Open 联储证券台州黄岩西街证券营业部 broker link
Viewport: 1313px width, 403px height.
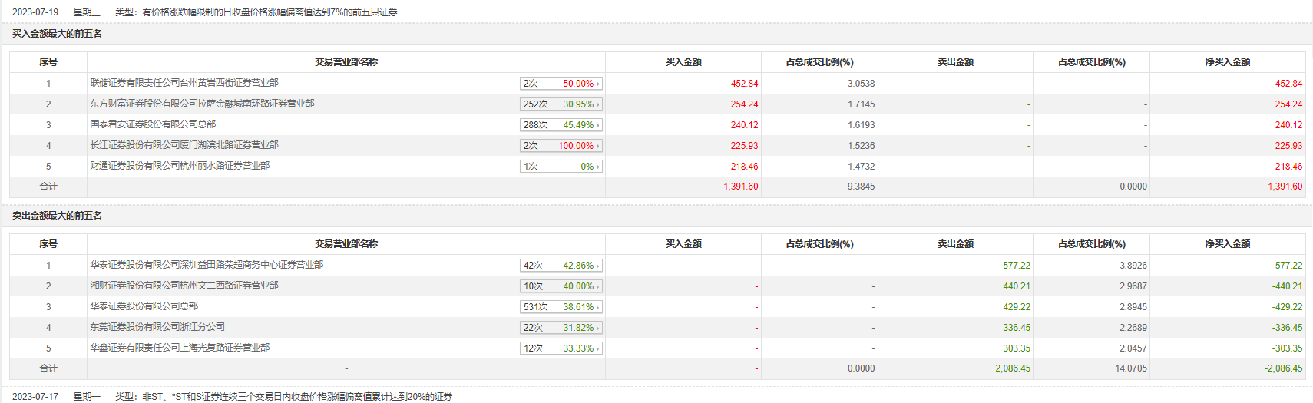(x=184, y=83)
